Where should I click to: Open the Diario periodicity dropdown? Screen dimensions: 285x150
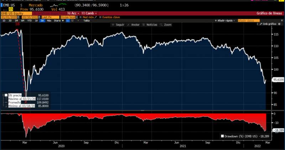click(59, 21)
